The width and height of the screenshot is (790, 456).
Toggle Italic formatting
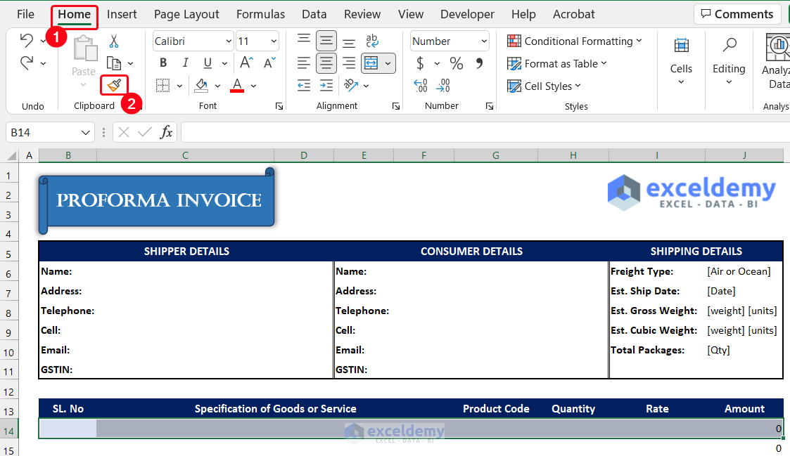point(186,63)
